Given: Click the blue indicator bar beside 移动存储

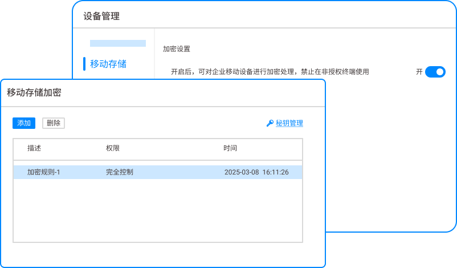Looking at the screenshot, I should click(84, 64).
